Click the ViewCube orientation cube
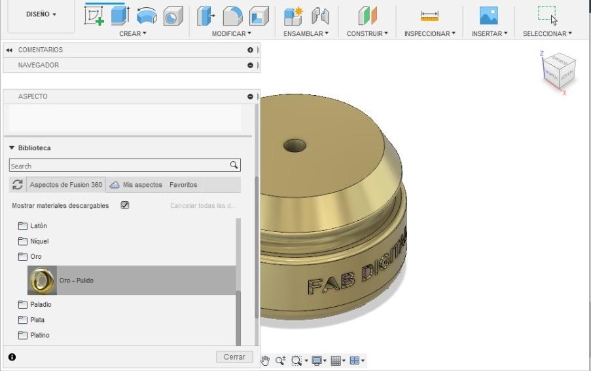 [560, 70]
